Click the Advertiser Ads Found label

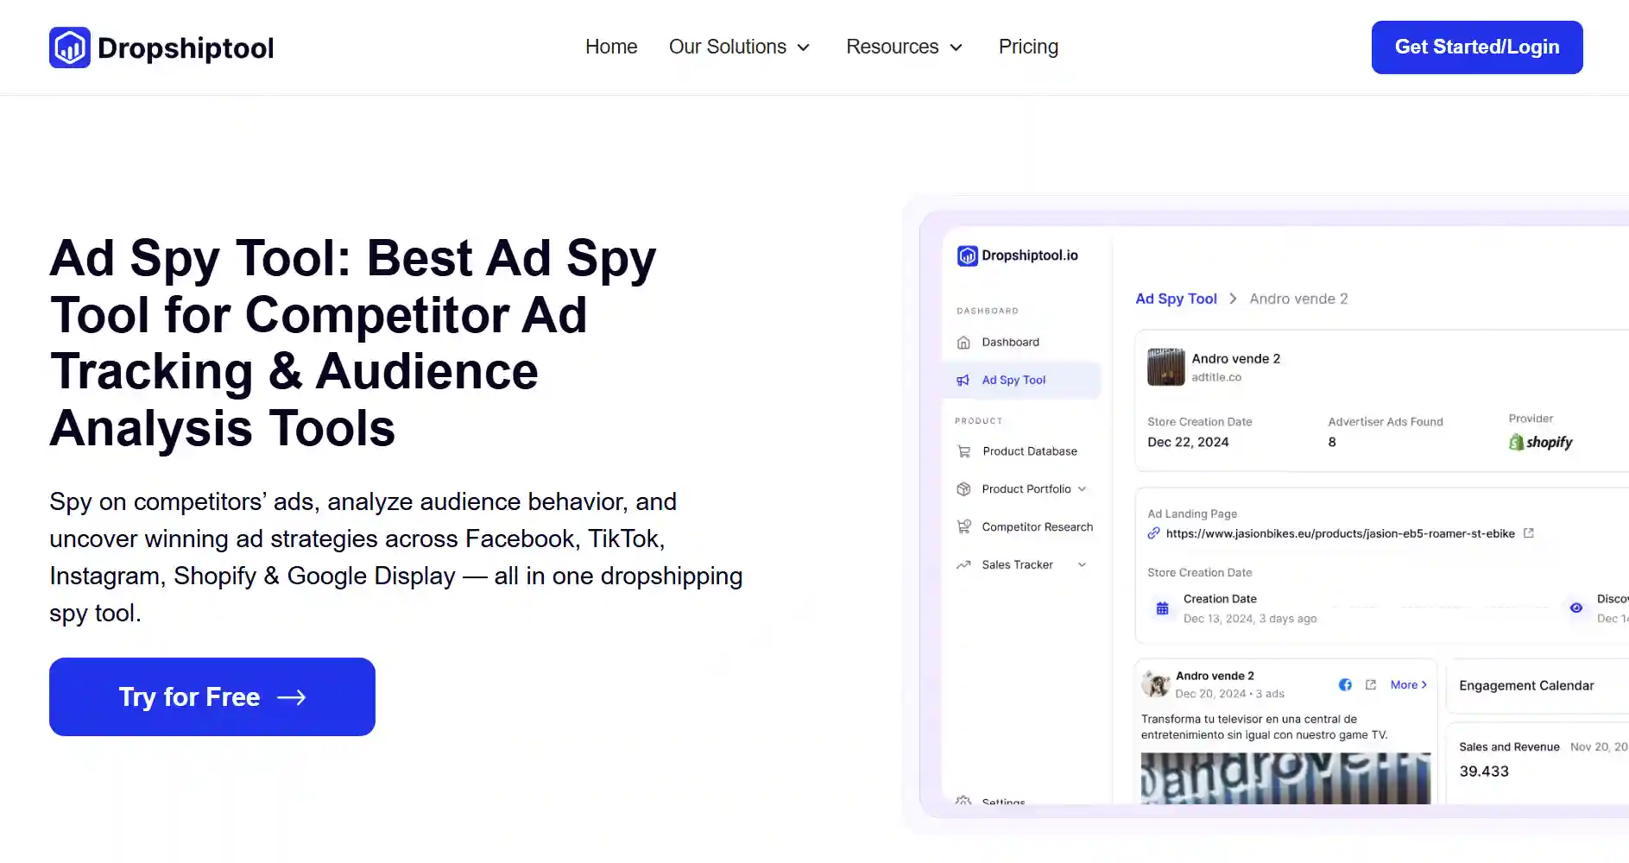1386,421
